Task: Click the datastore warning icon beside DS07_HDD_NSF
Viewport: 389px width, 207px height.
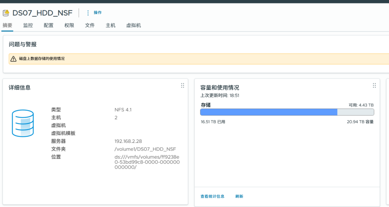Action: tap(6, 13)
